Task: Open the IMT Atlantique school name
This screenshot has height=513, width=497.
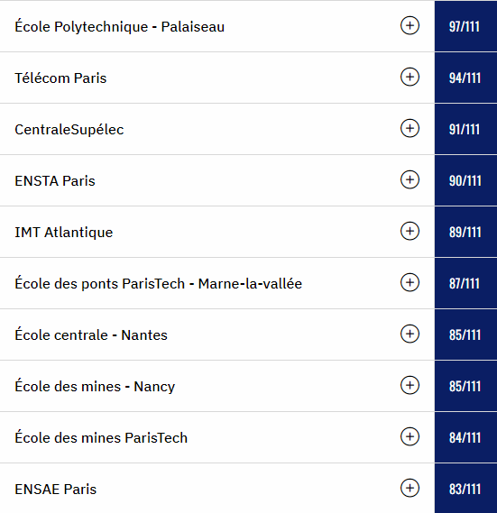Action: [64, 233]
